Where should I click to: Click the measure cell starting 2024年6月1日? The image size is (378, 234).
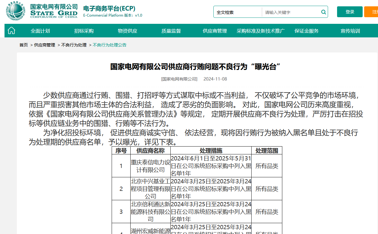tap(211, 166)
